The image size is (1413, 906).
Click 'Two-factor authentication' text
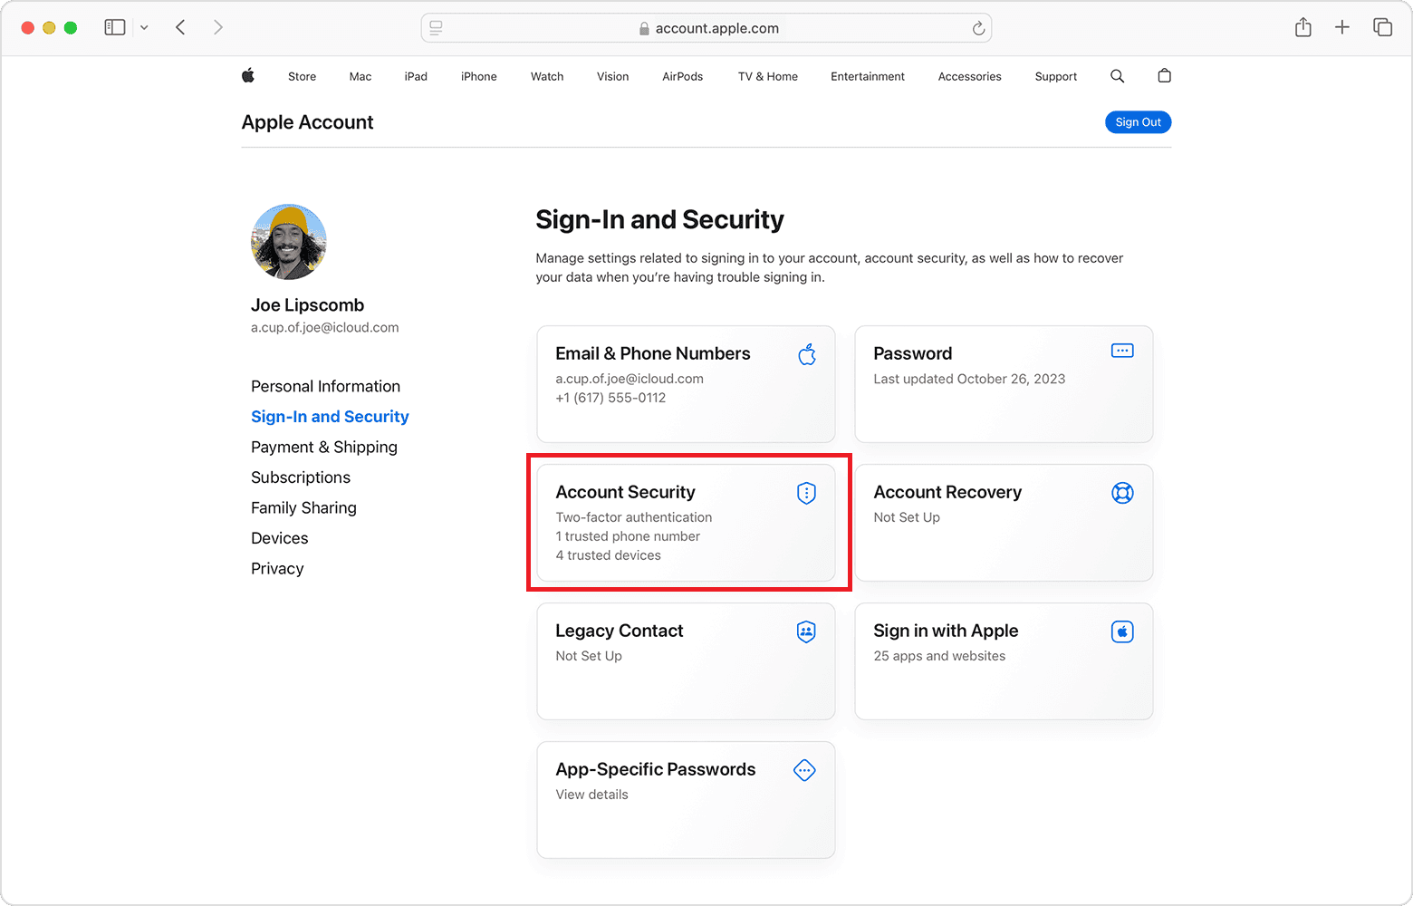coord(634,517)
